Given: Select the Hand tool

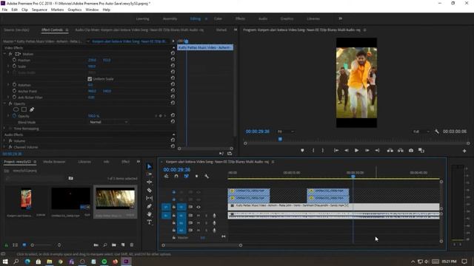Looking at the screenshot, I should (150, 214).
